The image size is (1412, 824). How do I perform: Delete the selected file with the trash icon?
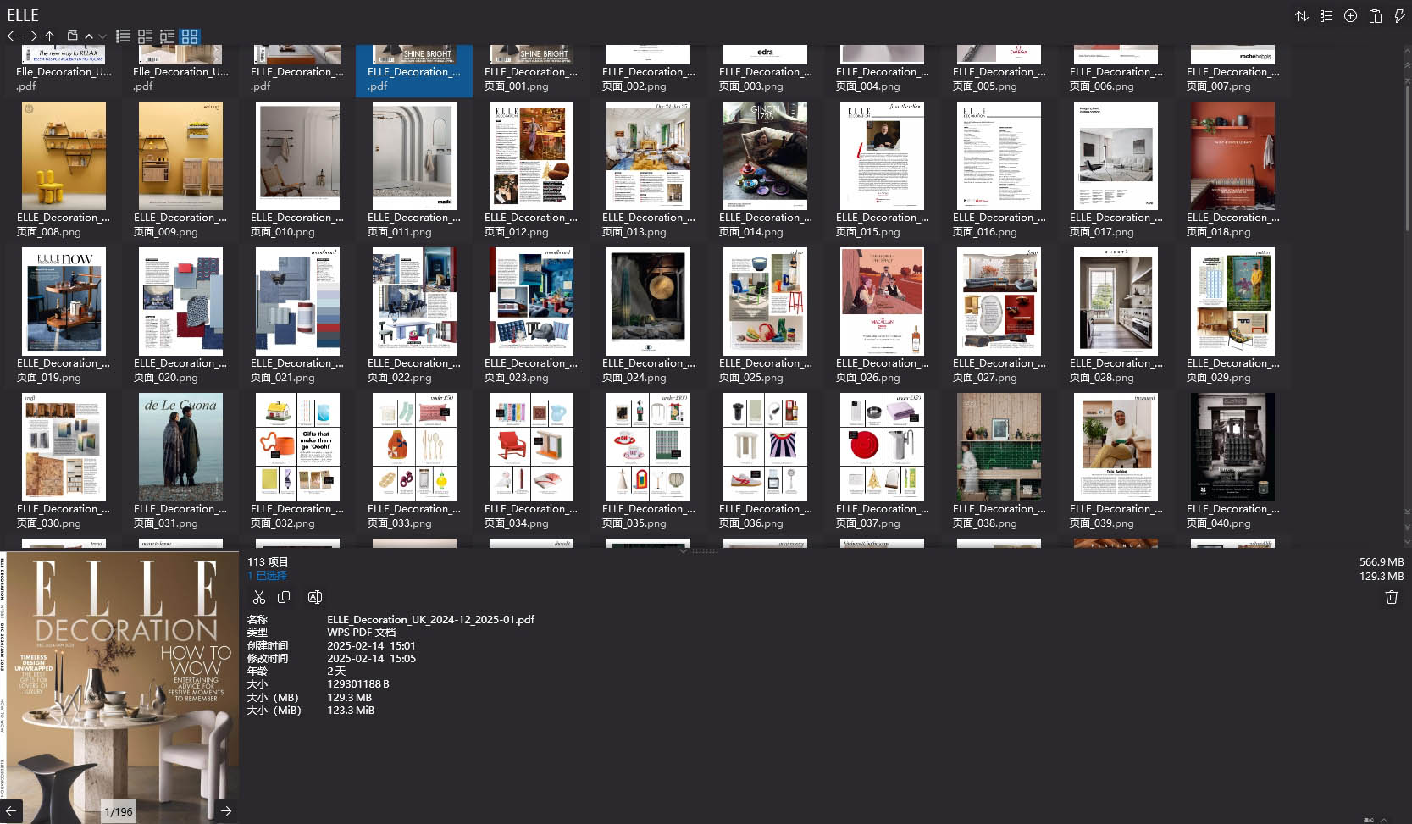click(x=1391, y=598)
